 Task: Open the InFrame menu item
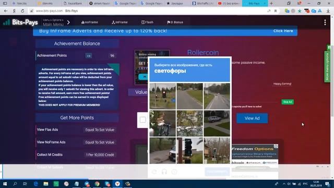[120, 22]
